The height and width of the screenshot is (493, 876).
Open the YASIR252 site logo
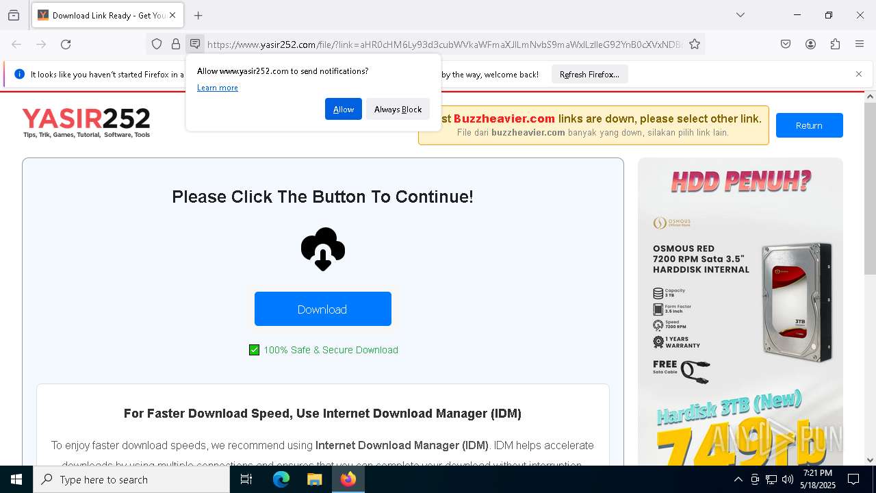click(x=86, y=123)
